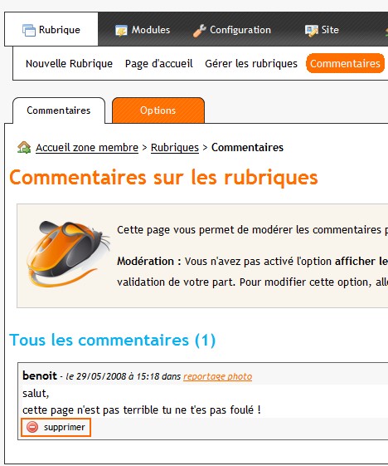Click text "validation de votre part"

[x=177, y=282]
